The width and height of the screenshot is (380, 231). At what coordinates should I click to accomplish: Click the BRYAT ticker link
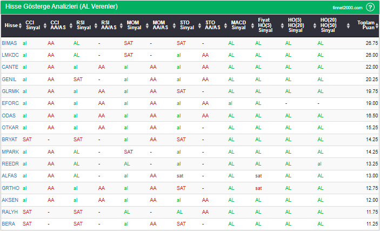click(x=10, y=140)
